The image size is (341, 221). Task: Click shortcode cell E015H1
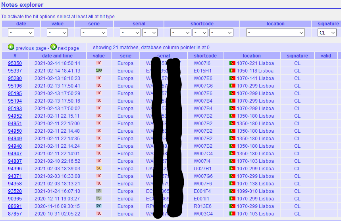(x=202, y=71)
